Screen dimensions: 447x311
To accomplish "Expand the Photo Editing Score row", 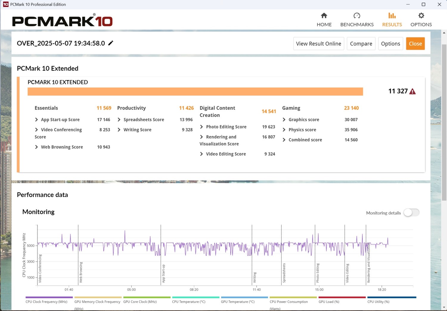I will point(202,127).
